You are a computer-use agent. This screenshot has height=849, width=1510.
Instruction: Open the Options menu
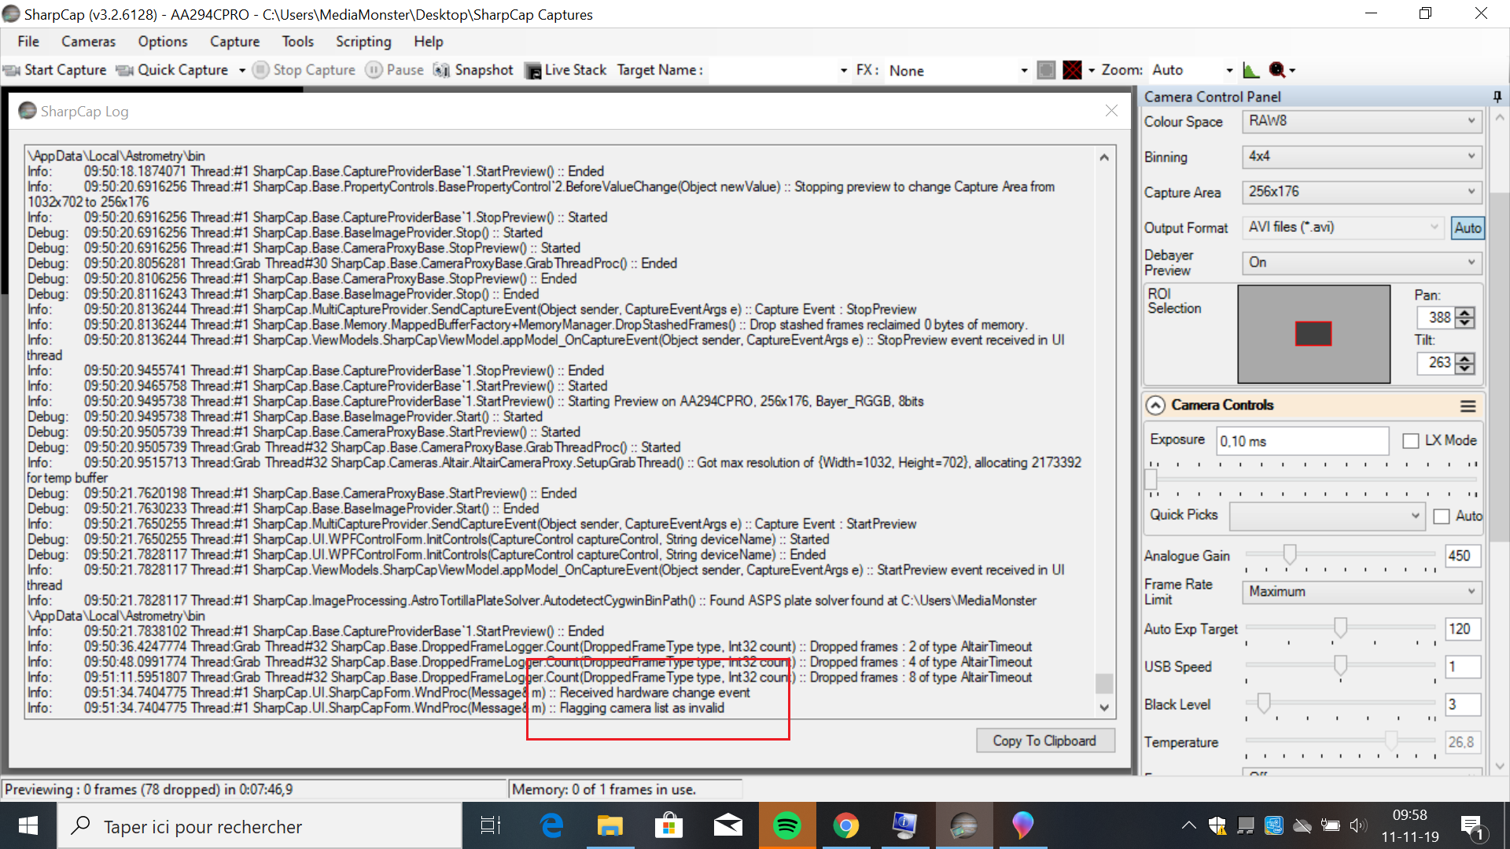click(x=163, y=42)
